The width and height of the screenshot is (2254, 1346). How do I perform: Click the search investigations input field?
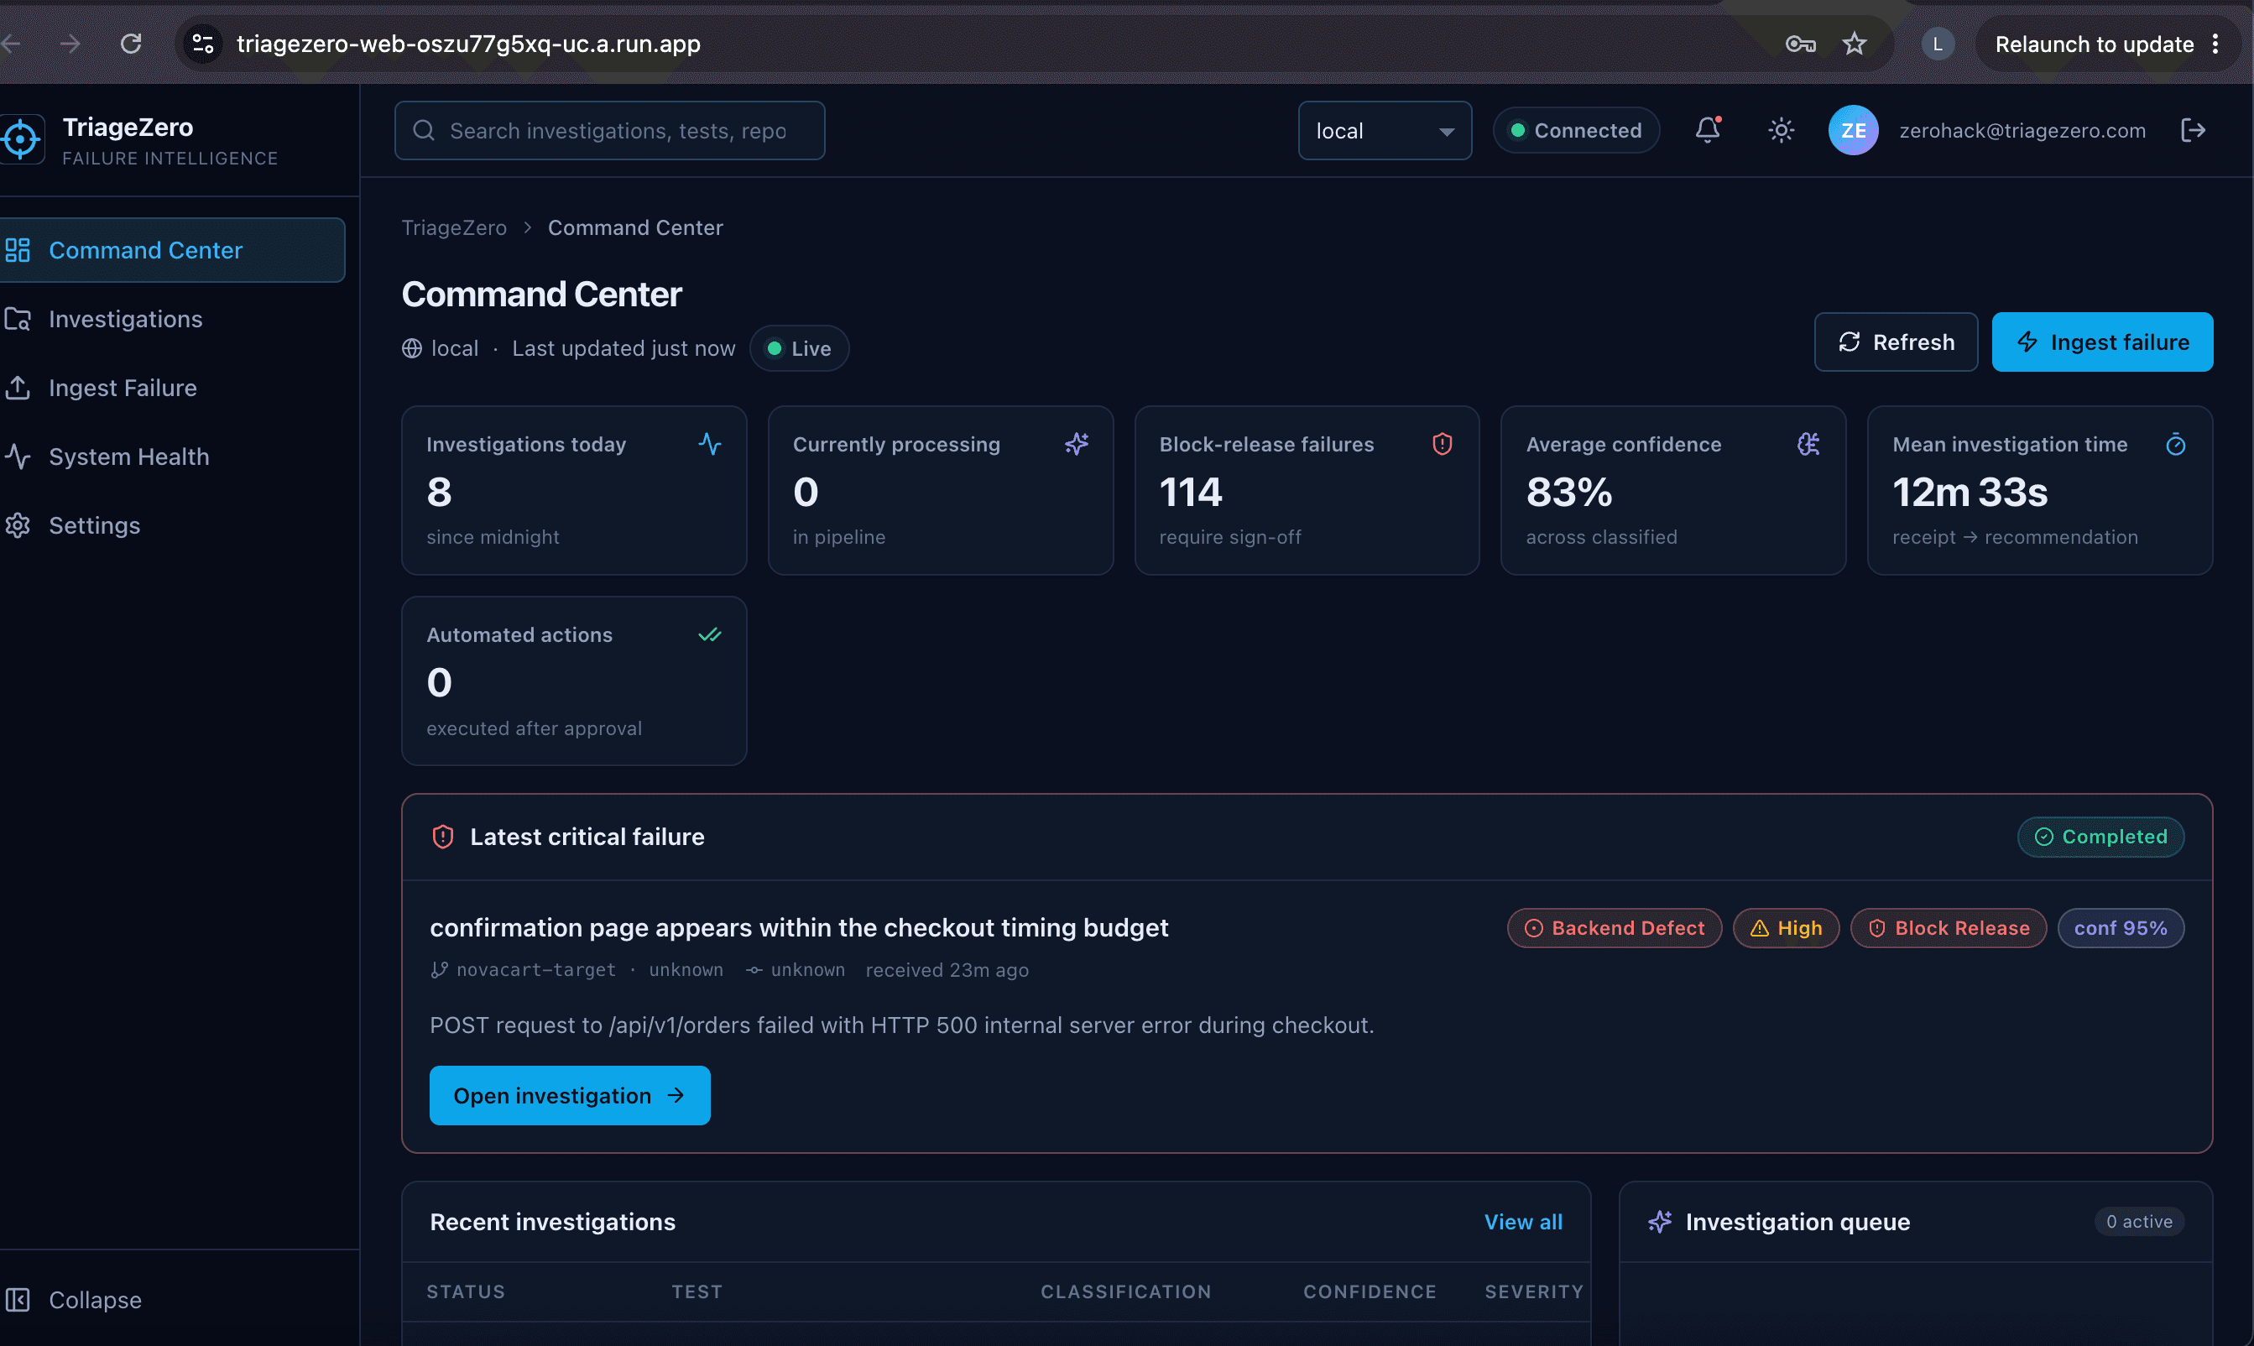point(609,131)
